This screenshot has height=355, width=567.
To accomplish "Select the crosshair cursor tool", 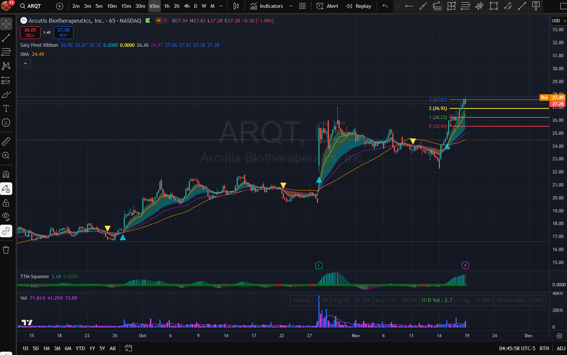I will click(6, 24).
